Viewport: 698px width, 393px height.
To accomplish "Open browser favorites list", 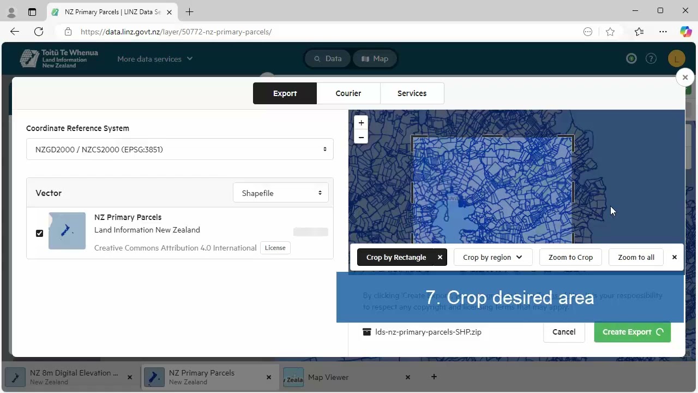I will click(x=639, y=32).
